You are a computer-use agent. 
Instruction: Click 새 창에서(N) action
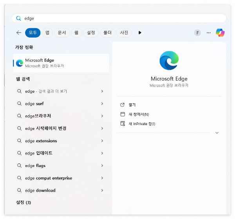point(139,114)
